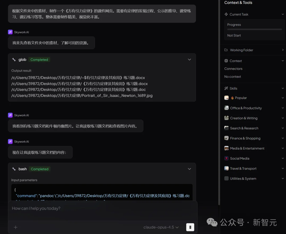The width and height of the screenshot is (286, 234).
Task: Select the Popular skills icon
Action: [x=226, y=98]
